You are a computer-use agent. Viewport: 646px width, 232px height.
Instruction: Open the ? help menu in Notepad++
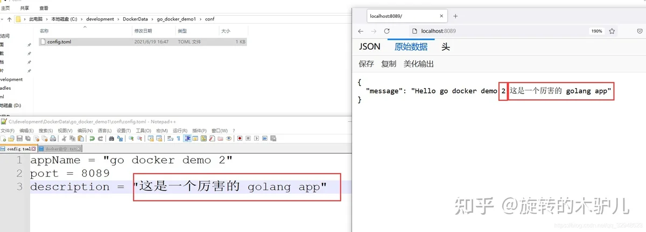(234, 130)
